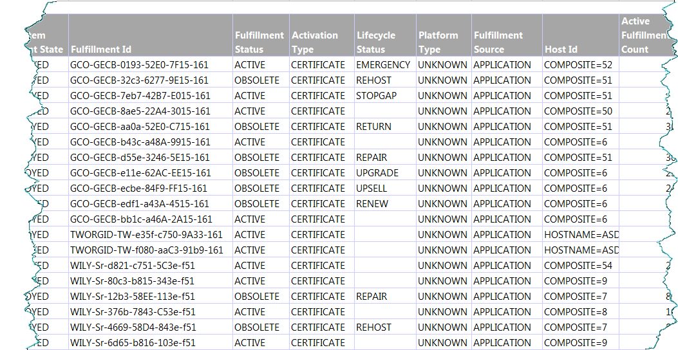The width and height of the screenshot is (678, 350).
Task: Click the RENEW lifecycle status cell
Action: (372, 204)
